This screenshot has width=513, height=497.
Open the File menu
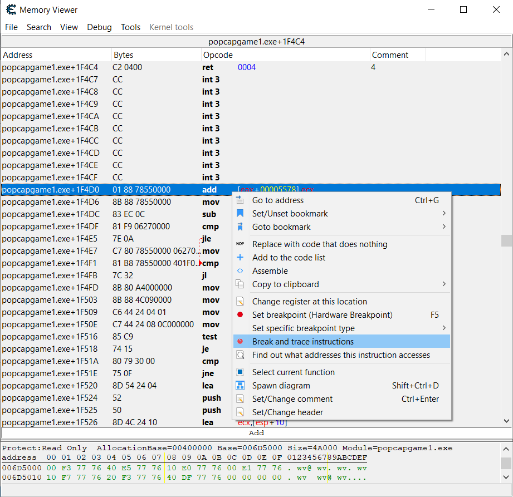[12, 27]
